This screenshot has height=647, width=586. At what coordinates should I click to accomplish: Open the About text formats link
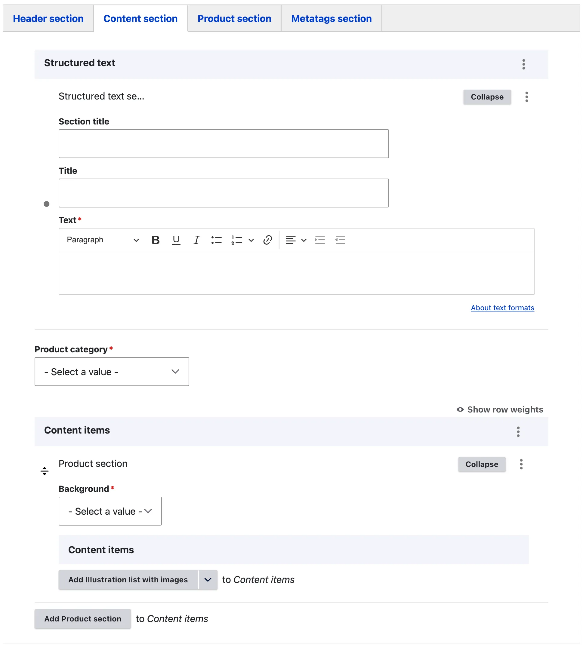(x=502, y=308)
